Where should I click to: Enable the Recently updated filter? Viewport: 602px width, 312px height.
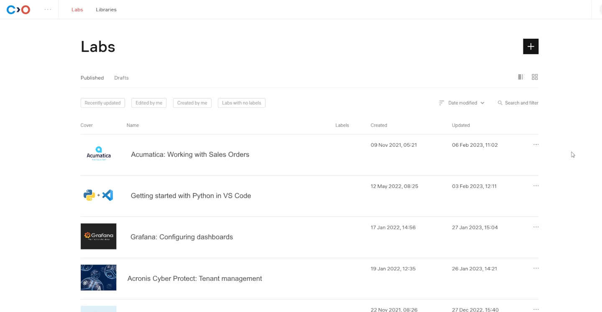pos(102,103)
